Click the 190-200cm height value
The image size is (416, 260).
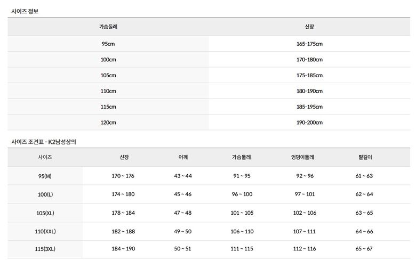[x=309, y=123]
